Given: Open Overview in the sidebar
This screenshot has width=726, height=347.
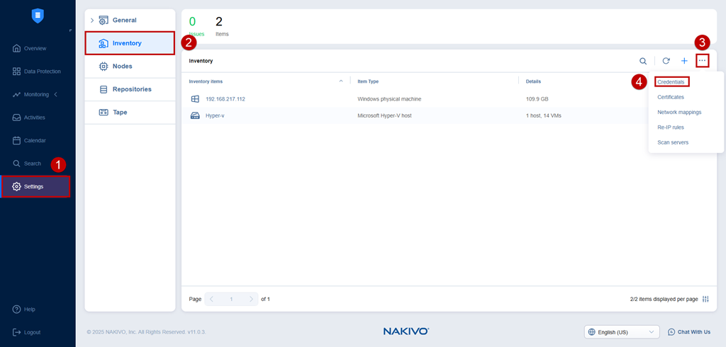Looking at the screenshot, I should pyautogui.click(x=29, y=48).
